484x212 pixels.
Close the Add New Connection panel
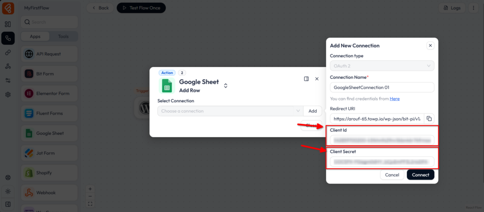[430, 46]
